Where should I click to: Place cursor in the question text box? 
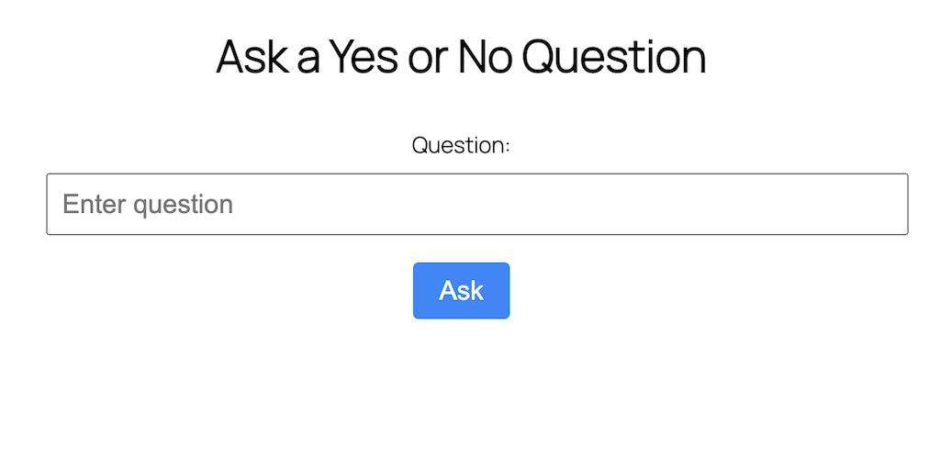(477, 204)
